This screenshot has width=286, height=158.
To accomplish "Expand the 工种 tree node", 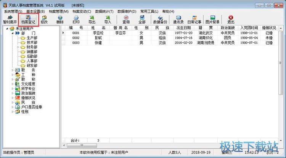I will [x=13, y=75].
